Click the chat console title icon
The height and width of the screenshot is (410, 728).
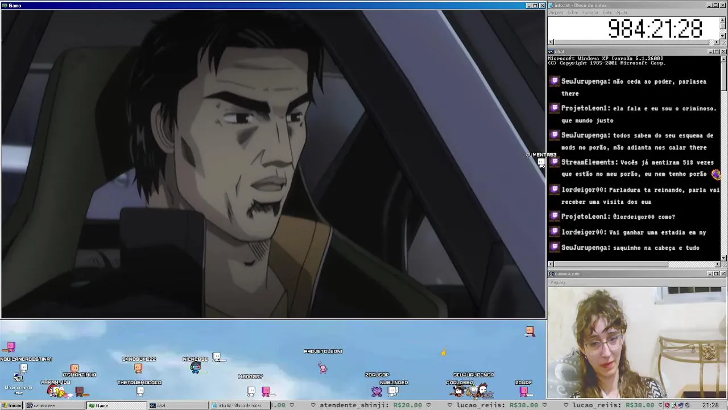point(551,52)
